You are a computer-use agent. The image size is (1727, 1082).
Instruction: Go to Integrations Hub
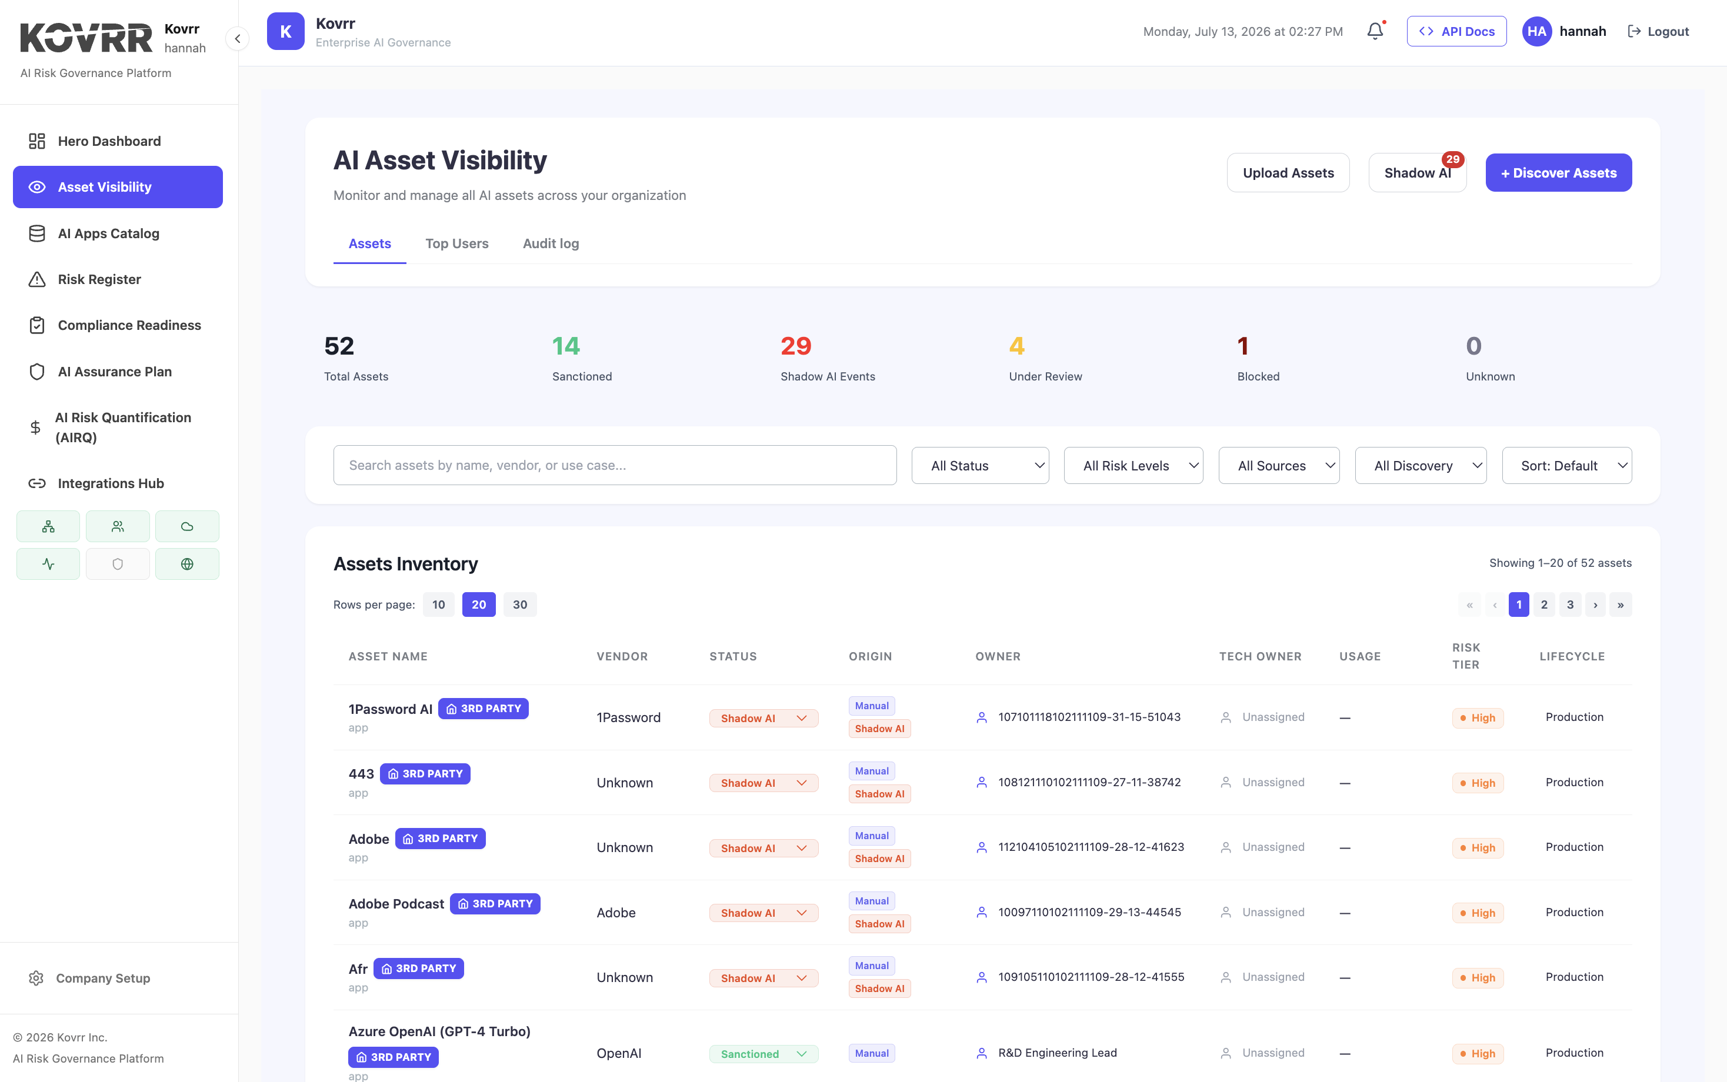tap(118, 483)
